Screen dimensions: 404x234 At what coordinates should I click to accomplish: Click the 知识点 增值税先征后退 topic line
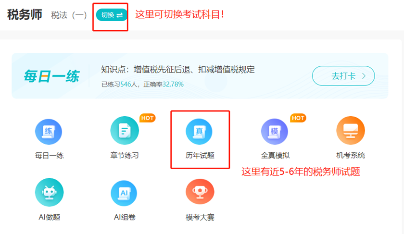[x=178, y=70]
